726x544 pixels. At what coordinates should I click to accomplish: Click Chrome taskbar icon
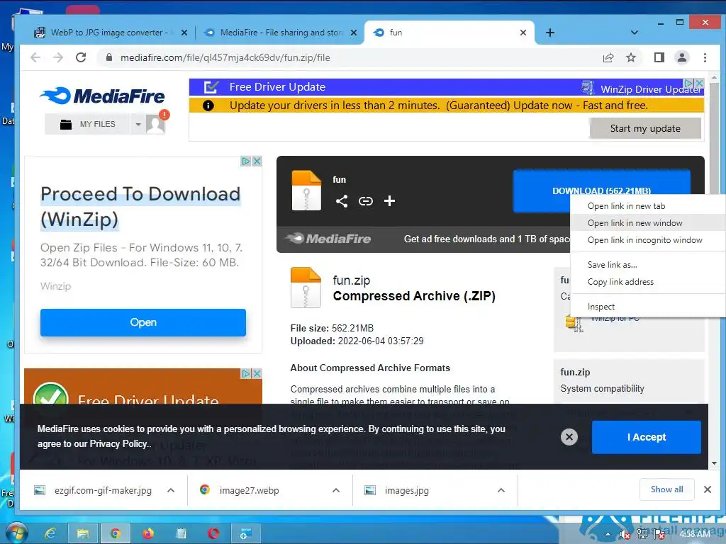click(116, 534)
